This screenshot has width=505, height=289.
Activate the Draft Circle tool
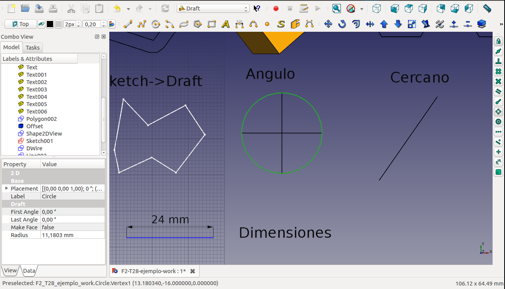point(156,24)
